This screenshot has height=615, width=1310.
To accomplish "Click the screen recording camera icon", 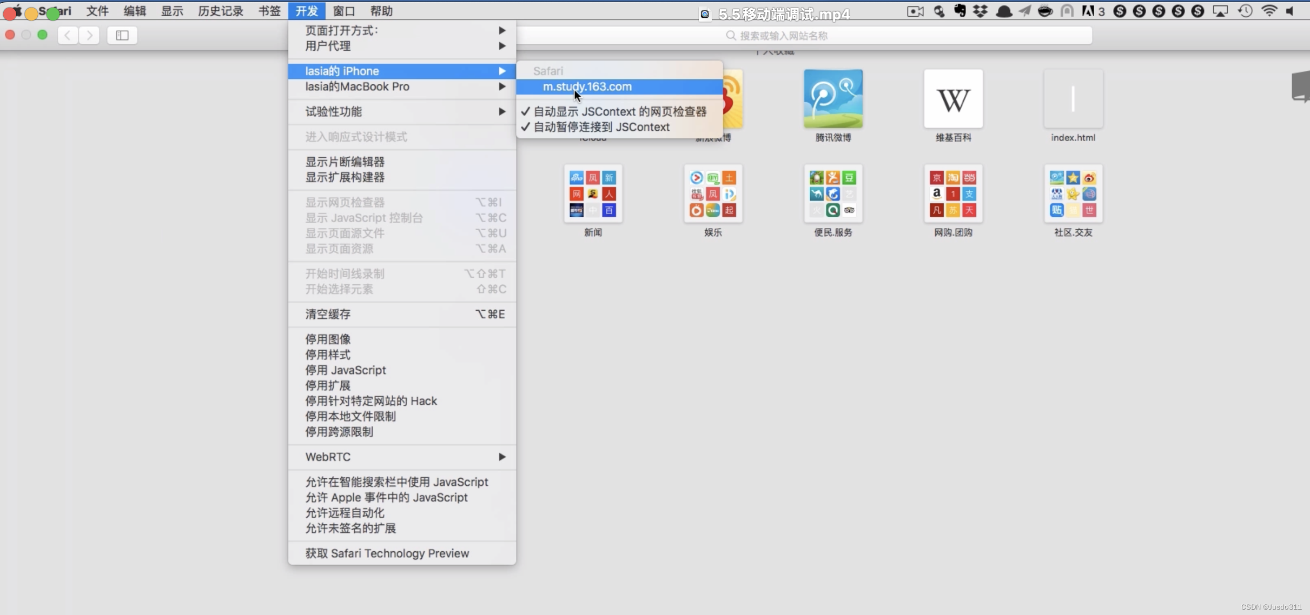I will click(915, 11).
